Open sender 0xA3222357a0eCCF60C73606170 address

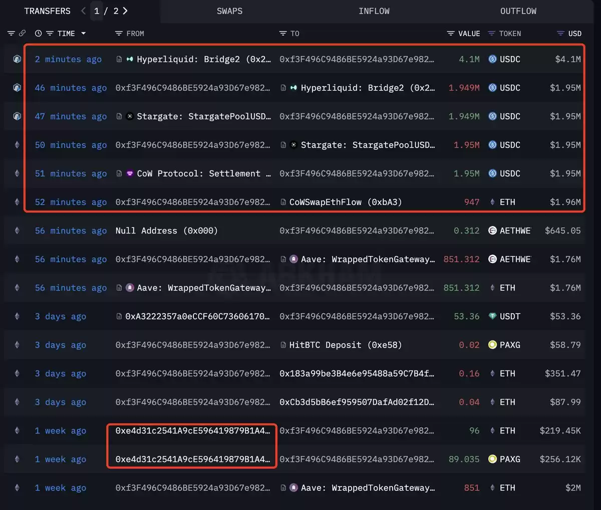coord(197,316)
